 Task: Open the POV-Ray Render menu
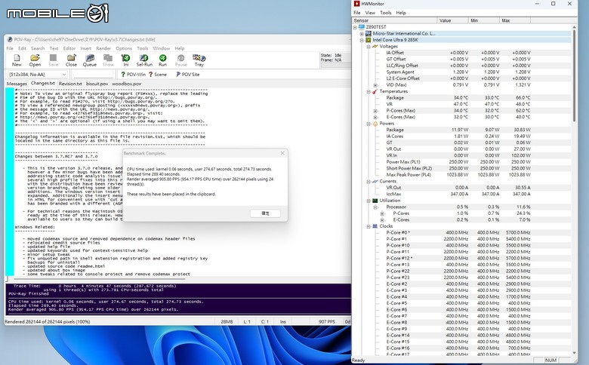click(x=103, y=48)
